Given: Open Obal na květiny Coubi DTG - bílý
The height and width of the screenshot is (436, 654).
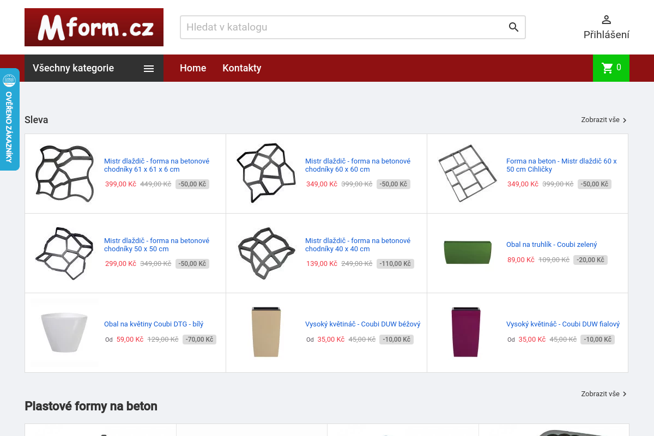Looking at the screenshot, I should 154,324.
